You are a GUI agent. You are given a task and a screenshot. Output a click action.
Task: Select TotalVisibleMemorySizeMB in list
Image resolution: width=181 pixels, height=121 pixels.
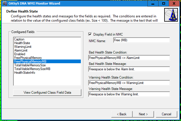(x=32, y=69)
